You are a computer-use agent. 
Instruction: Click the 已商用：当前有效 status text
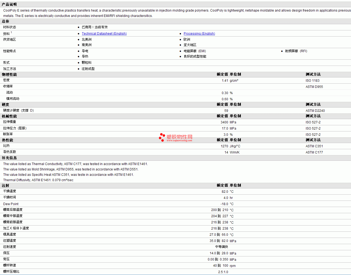click(95, 27)
